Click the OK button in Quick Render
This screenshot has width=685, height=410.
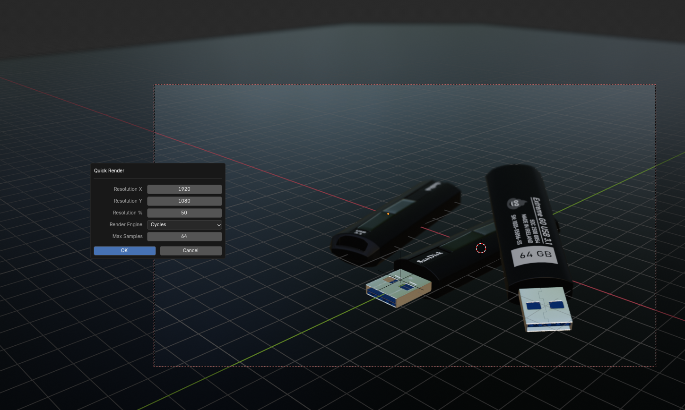pyautogui.click(x=125, y=250)
